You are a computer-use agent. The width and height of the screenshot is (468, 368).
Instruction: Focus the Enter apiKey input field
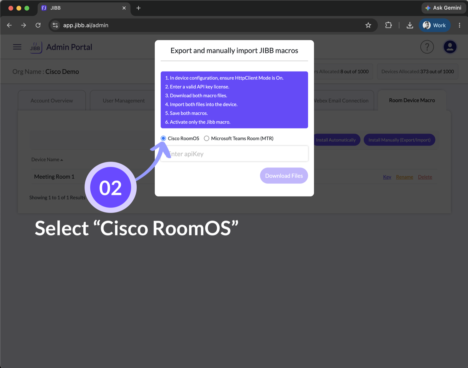[x=234, y=154]
